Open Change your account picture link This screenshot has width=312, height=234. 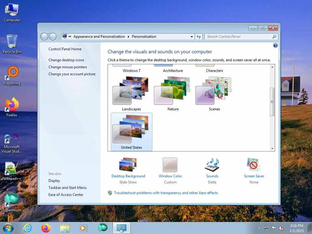click(x=72, y=74)
